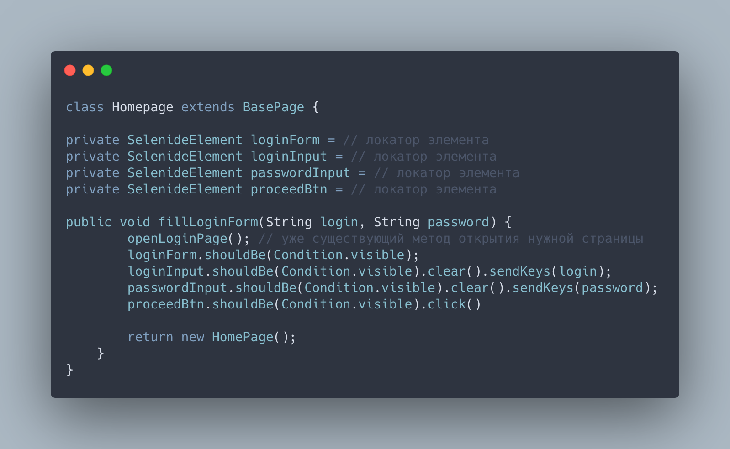Click the final closing brace
This screenshot has width=730, height=449.
coord(70,370)
